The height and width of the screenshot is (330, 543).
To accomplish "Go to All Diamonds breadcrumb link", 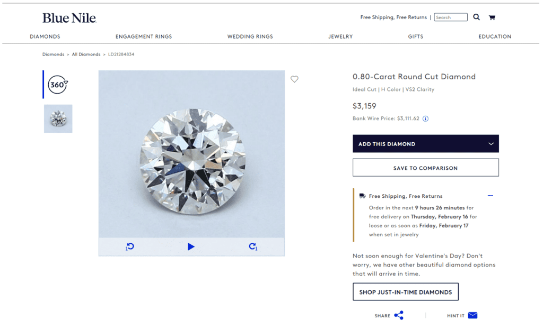I will pos(86,54).
